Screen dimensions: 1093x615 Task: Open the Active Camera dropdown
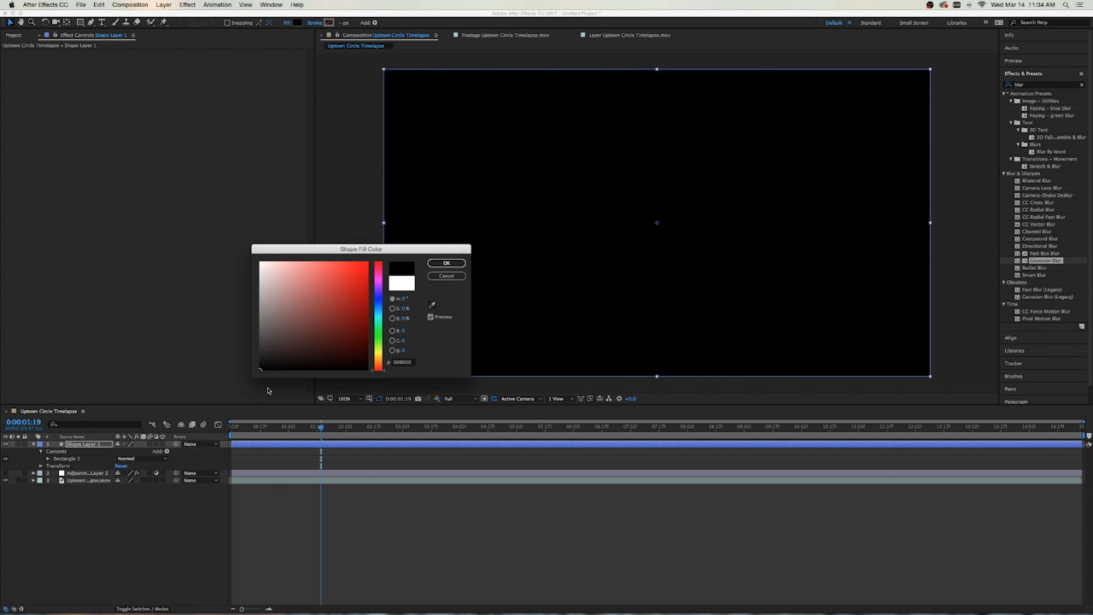(521, 399)
